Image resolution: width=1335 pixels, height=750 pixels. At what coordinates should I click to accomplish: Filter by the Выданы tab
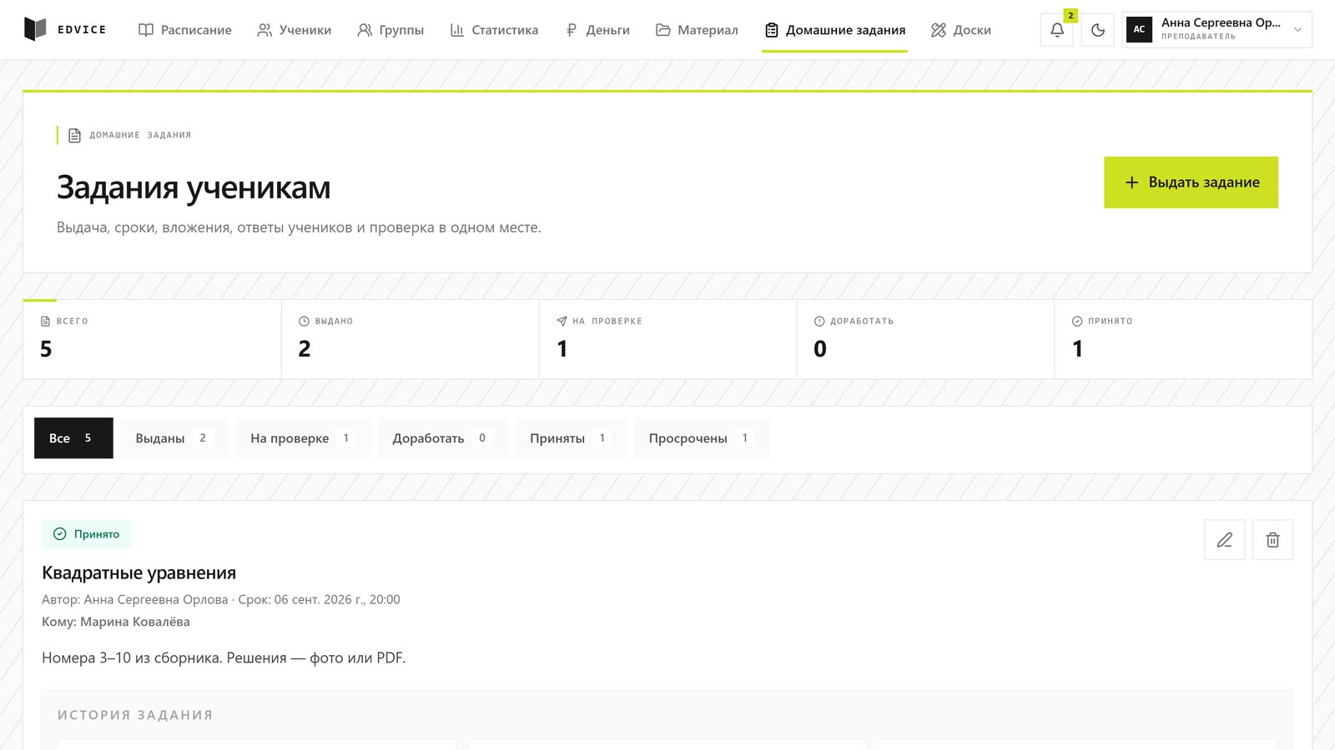click(174, 438)
